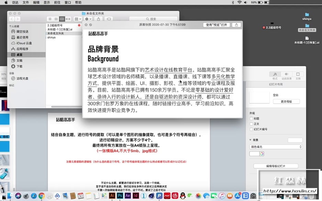This screenshot has width=322, height=201.
Task: Open the 编辑 menu
Action: [36, 2]
